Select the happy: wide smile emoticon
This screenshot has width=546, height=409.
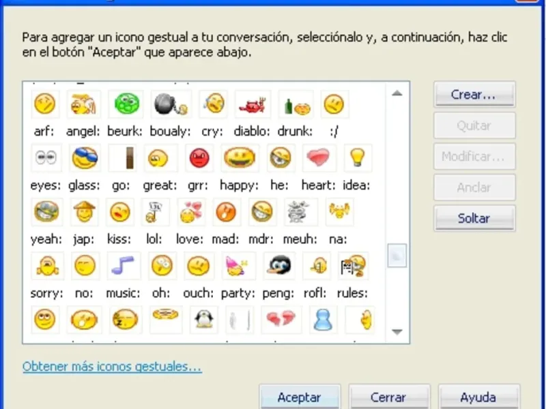point(240,158)
